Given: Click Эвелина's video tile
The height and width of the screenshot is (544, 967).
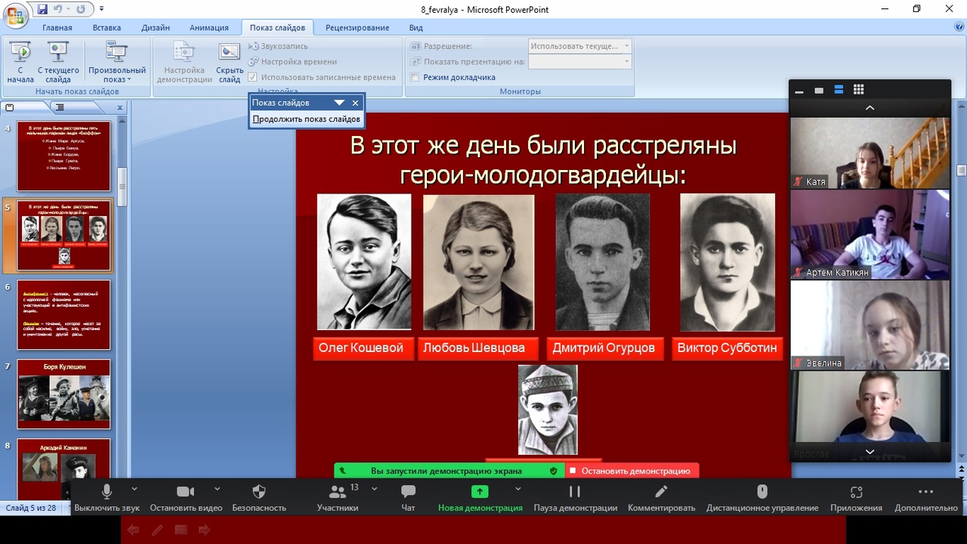Looking at the screenshot, I should 870,325.
